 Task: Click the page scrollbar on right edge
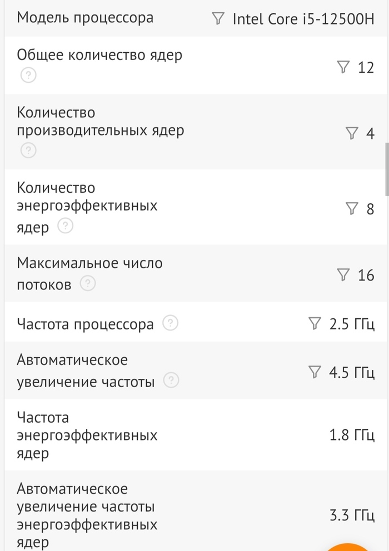pos(386,169)
